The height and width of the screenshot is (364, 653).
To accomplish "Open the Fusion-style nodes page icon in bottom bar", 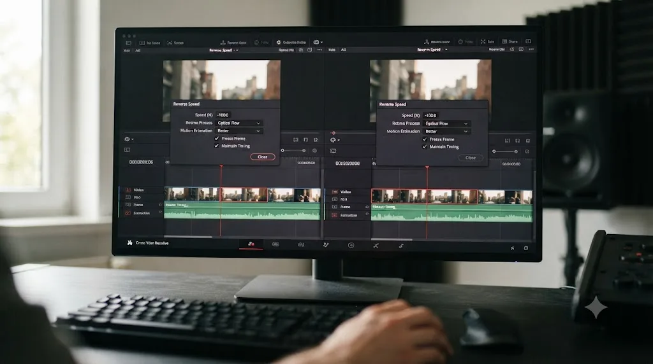I will (x=326, y=245).
